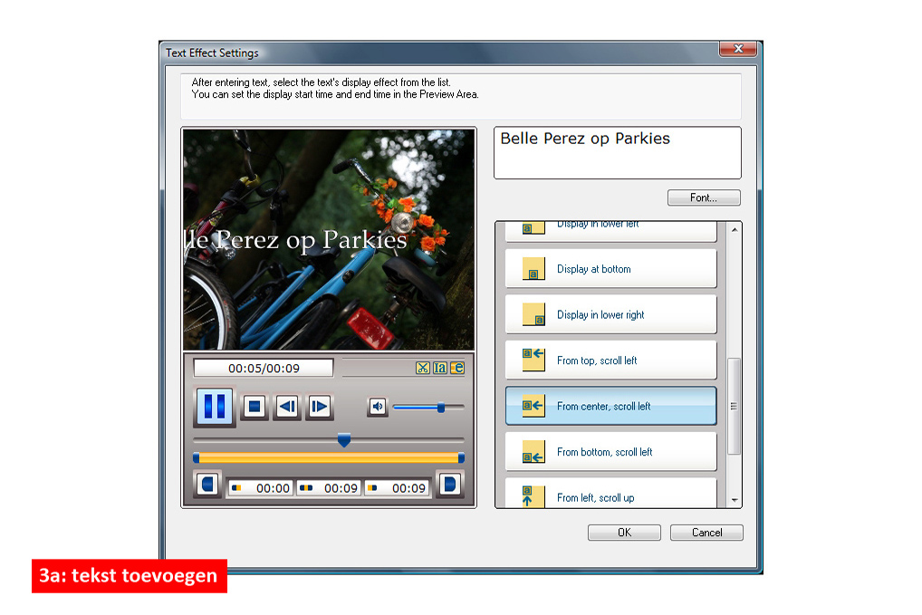
Task: Click the end time field on the right showing 00:09
Action: coord(397,488)
